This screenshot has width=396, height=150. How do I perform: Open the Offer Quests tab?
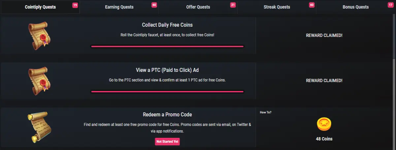pos(198,7)
